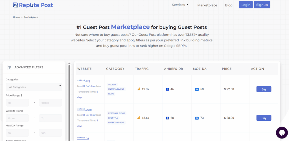Open the All Categories dropdown

click(x=34, y=87)
